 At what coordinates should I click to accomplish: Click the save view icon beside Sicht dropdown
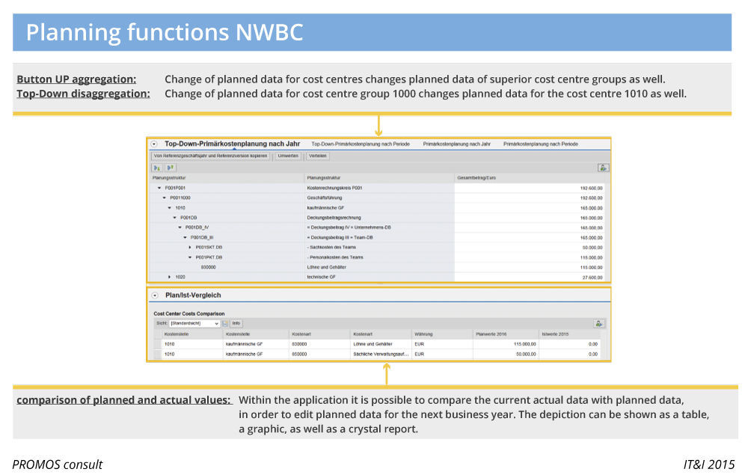pyautogui.click(x=225, y=323)
